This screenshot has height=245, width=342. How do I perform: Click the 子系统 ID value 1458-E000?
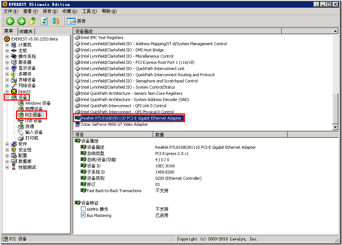165,172
